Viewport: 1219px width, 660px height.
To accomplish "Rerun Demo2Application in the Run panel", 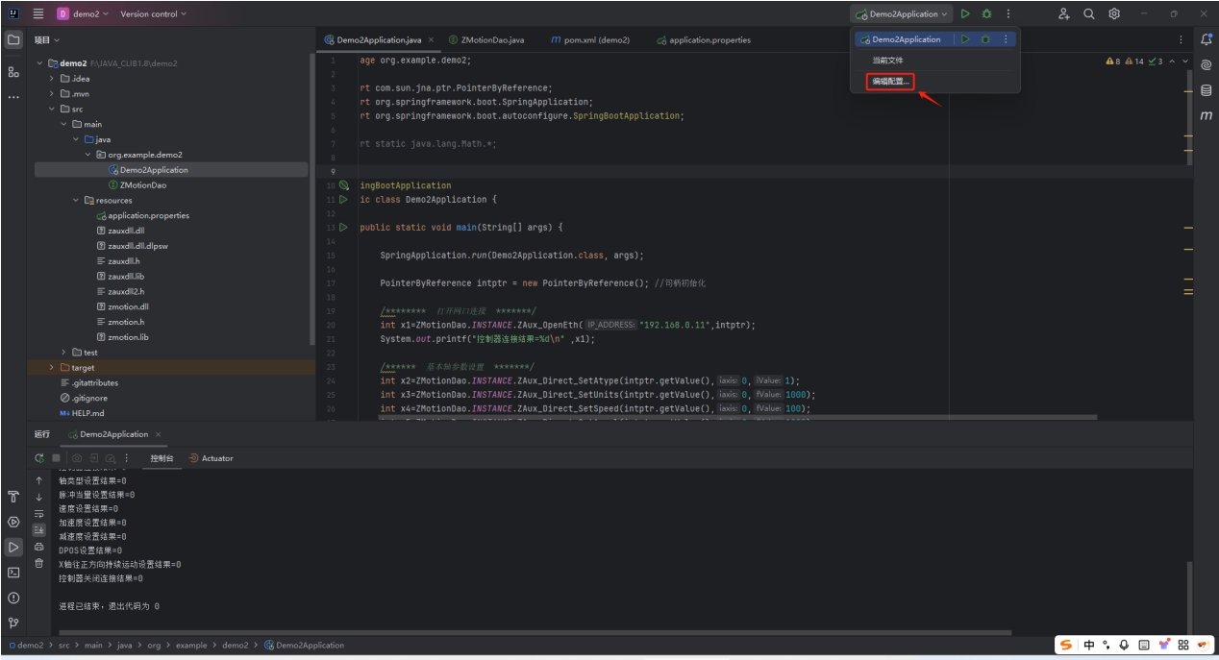I will 39,458.
